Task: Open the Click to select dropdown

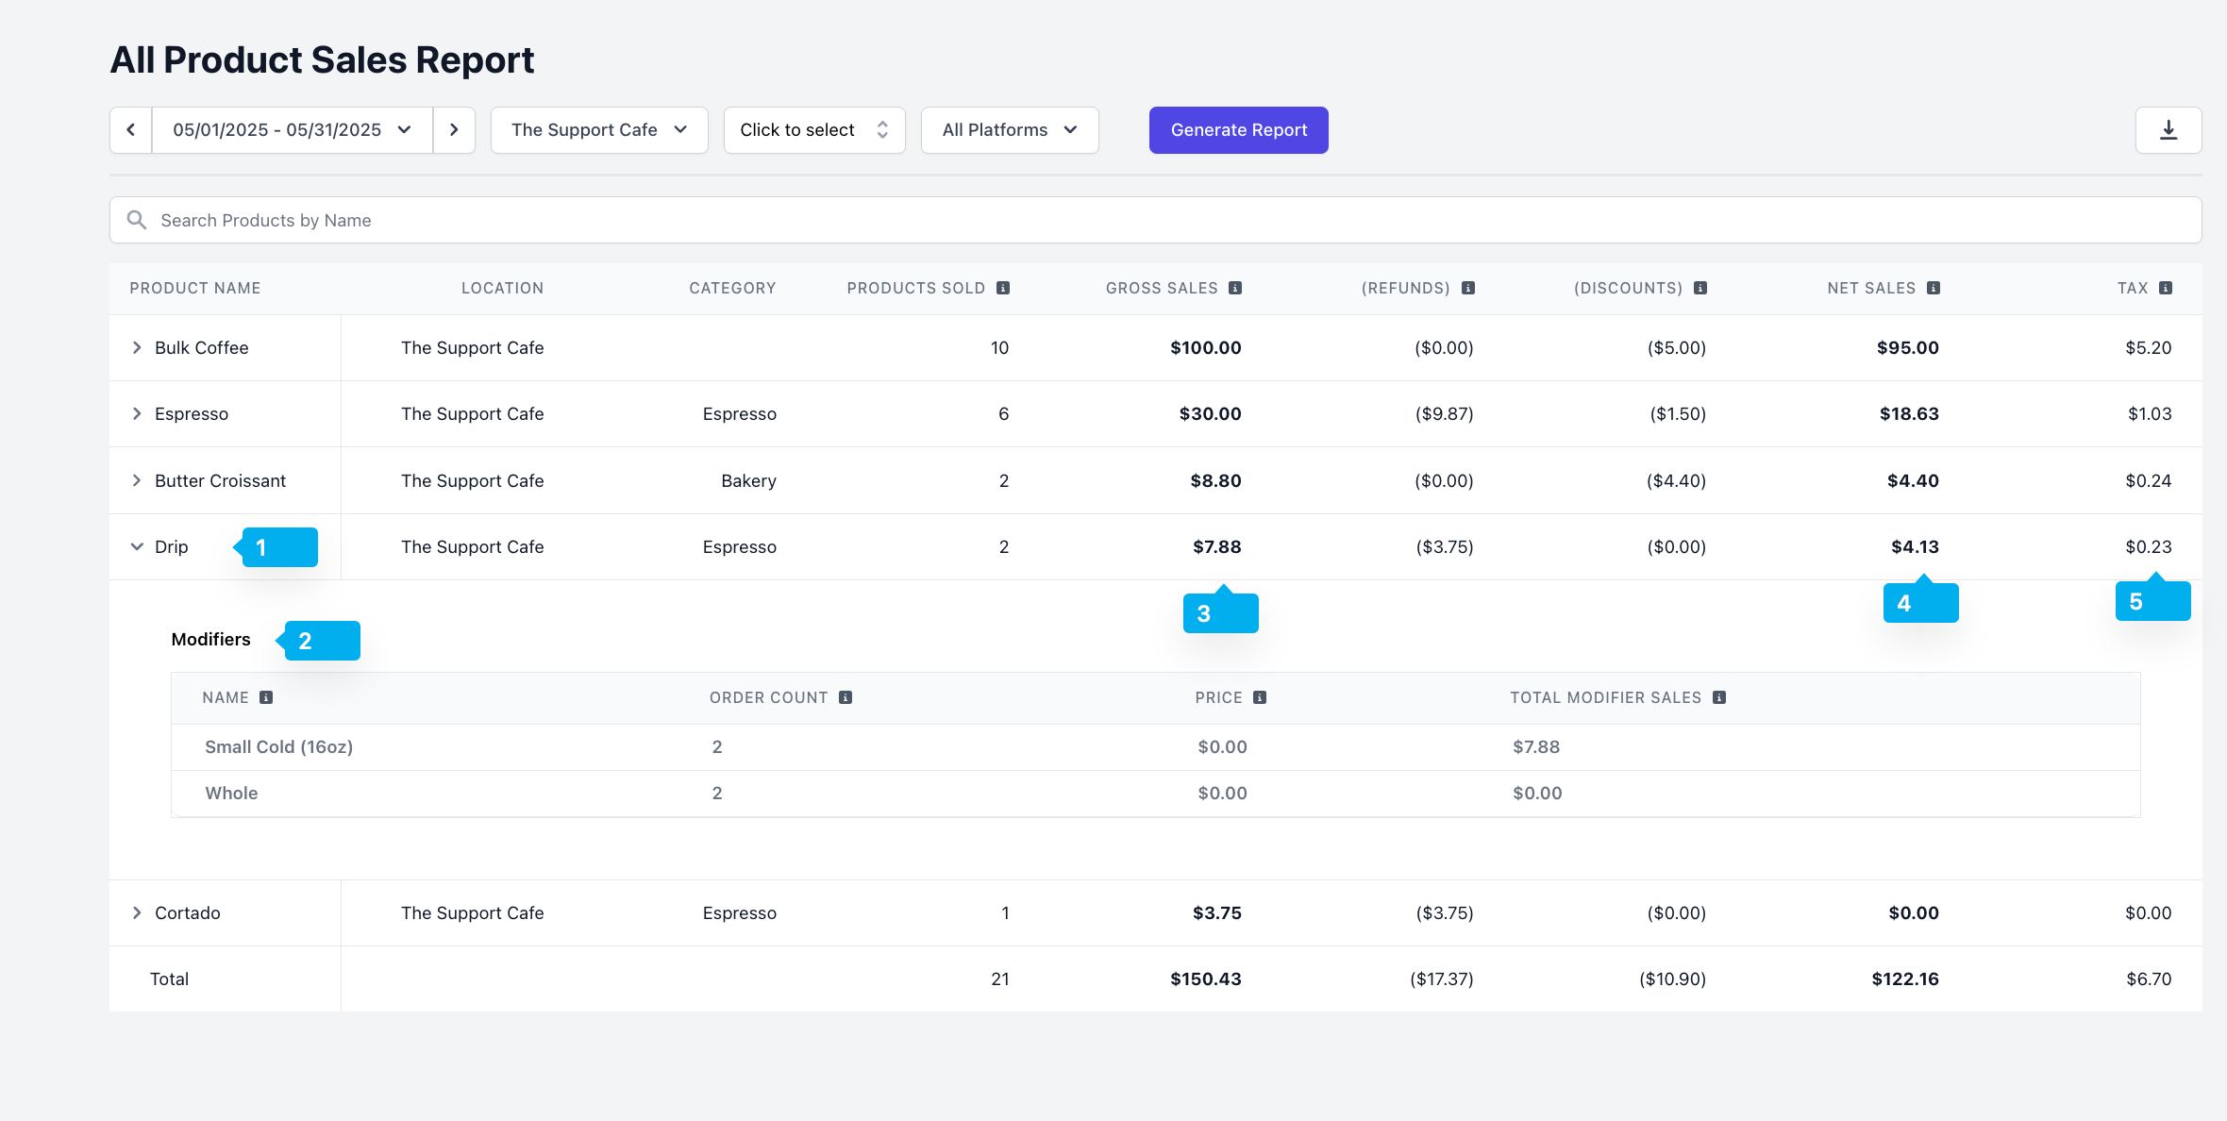Action: tap(813, 130)
